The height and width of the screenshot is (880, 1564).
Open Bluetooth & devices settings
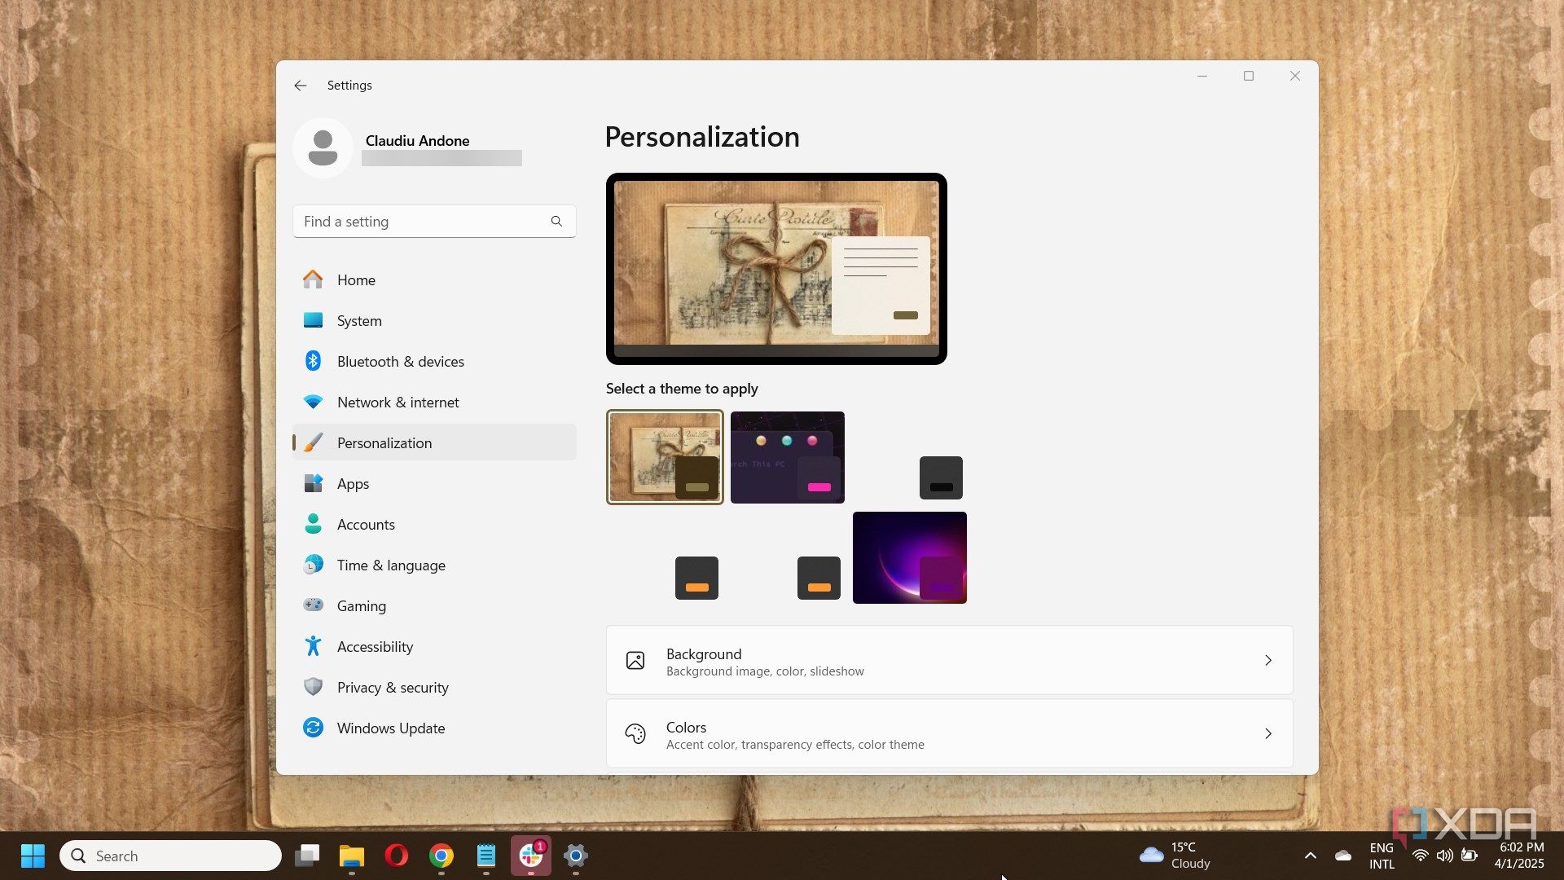coord(434,361)
